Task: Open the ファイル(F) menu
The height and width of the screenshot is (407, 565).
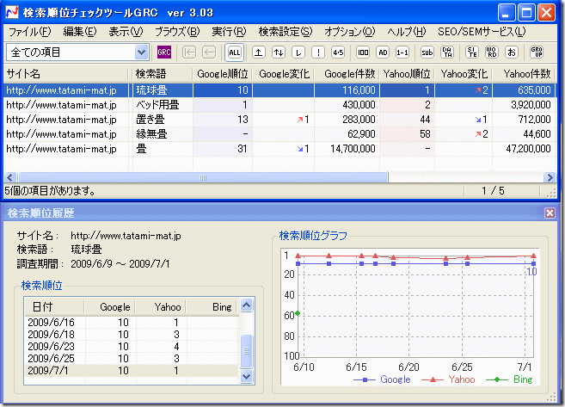Action: [29, 32]
